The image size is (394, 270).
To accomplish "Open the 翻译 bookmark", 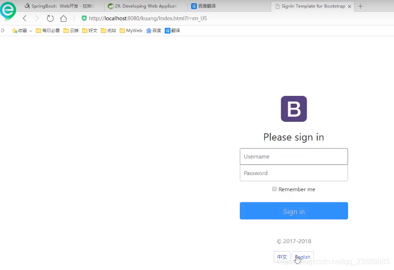I will (x=172, y=31).
